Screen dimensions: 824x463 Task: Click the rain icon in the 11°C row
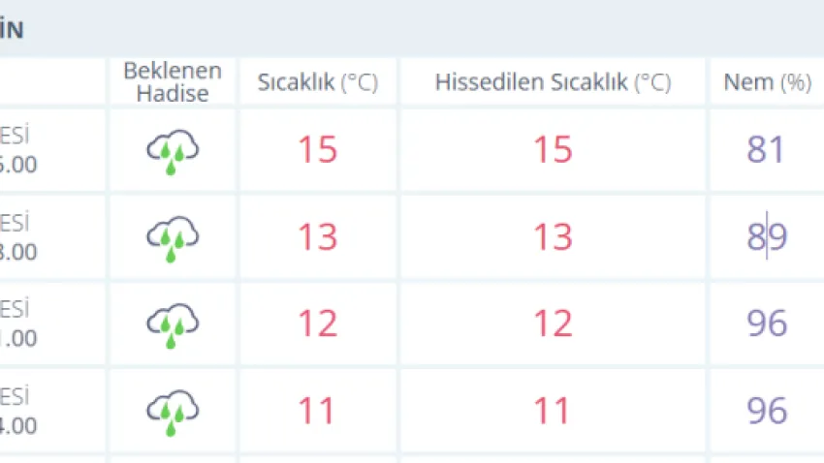point(173,411)
